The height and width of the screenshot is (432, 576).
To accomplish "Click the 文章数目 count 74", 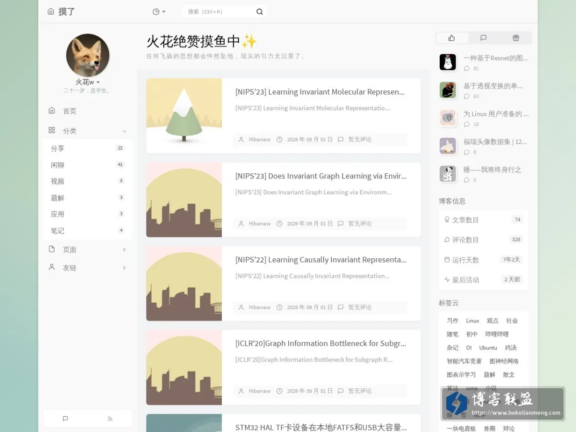I will point(517,220).
